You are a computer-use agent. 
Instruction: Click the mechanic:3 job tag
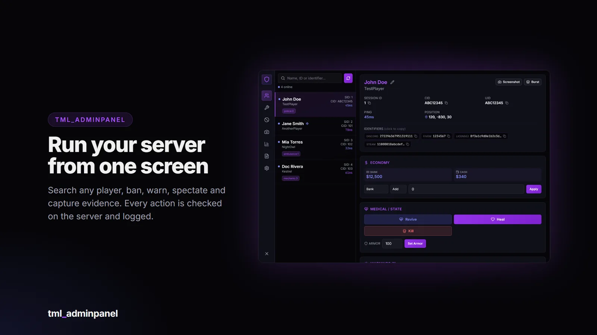(291, 178)
